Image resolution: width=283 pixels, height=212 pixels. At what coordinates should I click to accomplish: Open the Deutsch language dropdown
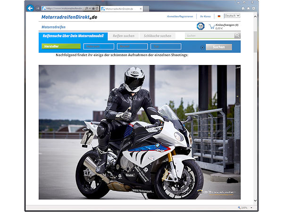click(x=232, y=16)
